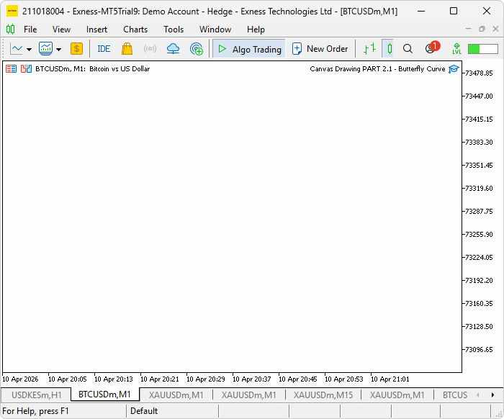Open the Tools menu
This screenshot has height=419, width=504.
(x=174, y=30)
